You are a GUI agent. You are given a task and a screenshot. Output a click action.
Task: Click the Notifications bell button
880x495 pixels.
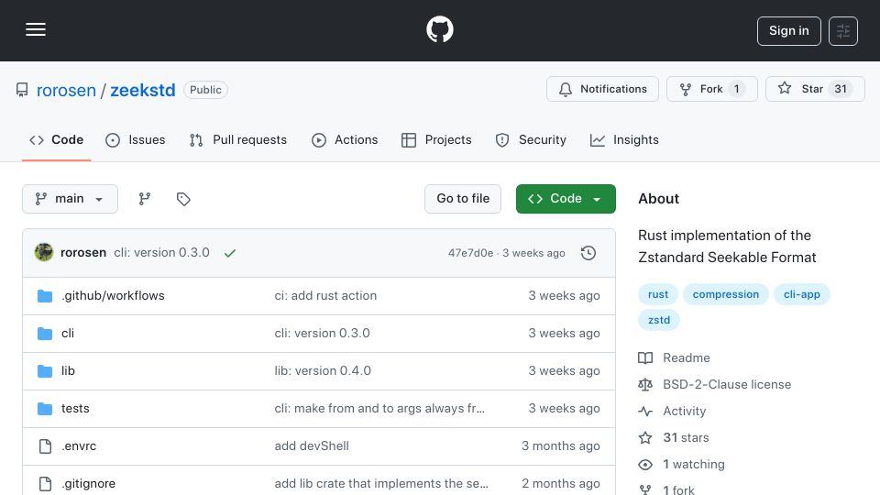[602, 89]
